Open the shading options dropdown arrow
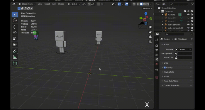The height and width of the screenshot is (110, 205). [x=151, y=4]
